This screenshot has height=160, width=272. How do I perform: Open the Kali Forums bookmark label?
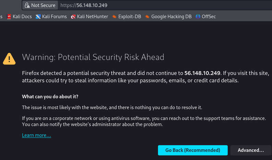(54, 16)
